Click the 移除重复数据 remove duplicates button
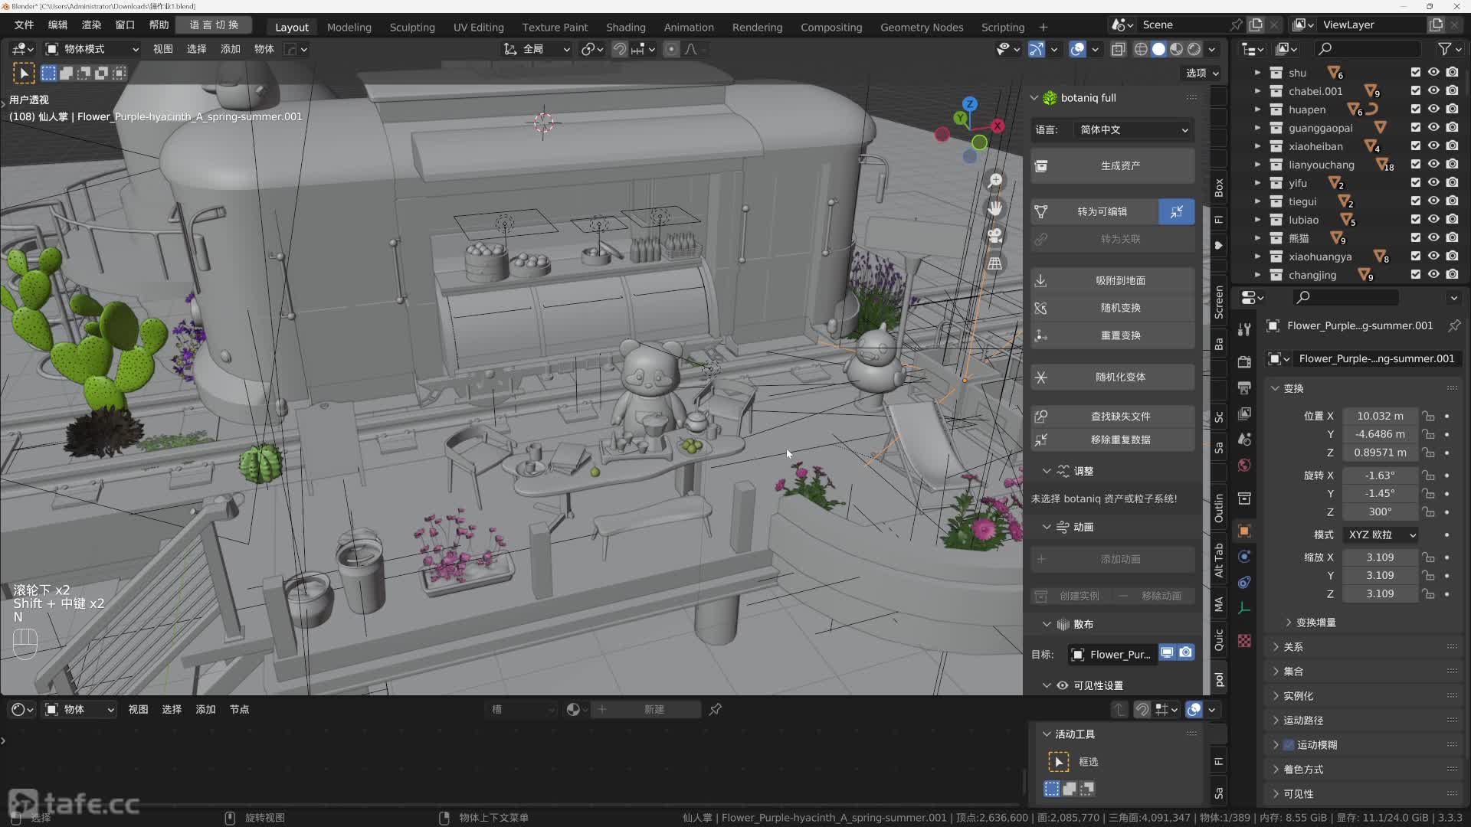This screenshot has height=827, width=1471. click(x=1112, y=440)
